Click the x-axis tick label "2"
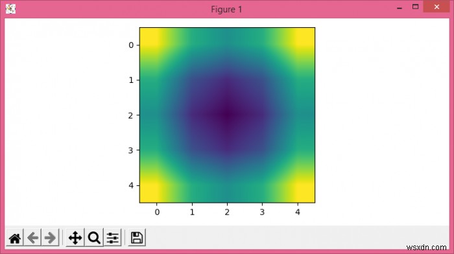This screenshot has height=254, width=454. (x=227, y=213)
